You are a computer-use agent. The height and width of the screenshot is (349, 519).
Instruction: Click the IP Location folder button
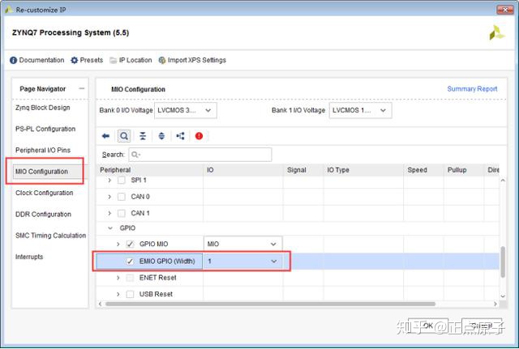click(131, 60)
